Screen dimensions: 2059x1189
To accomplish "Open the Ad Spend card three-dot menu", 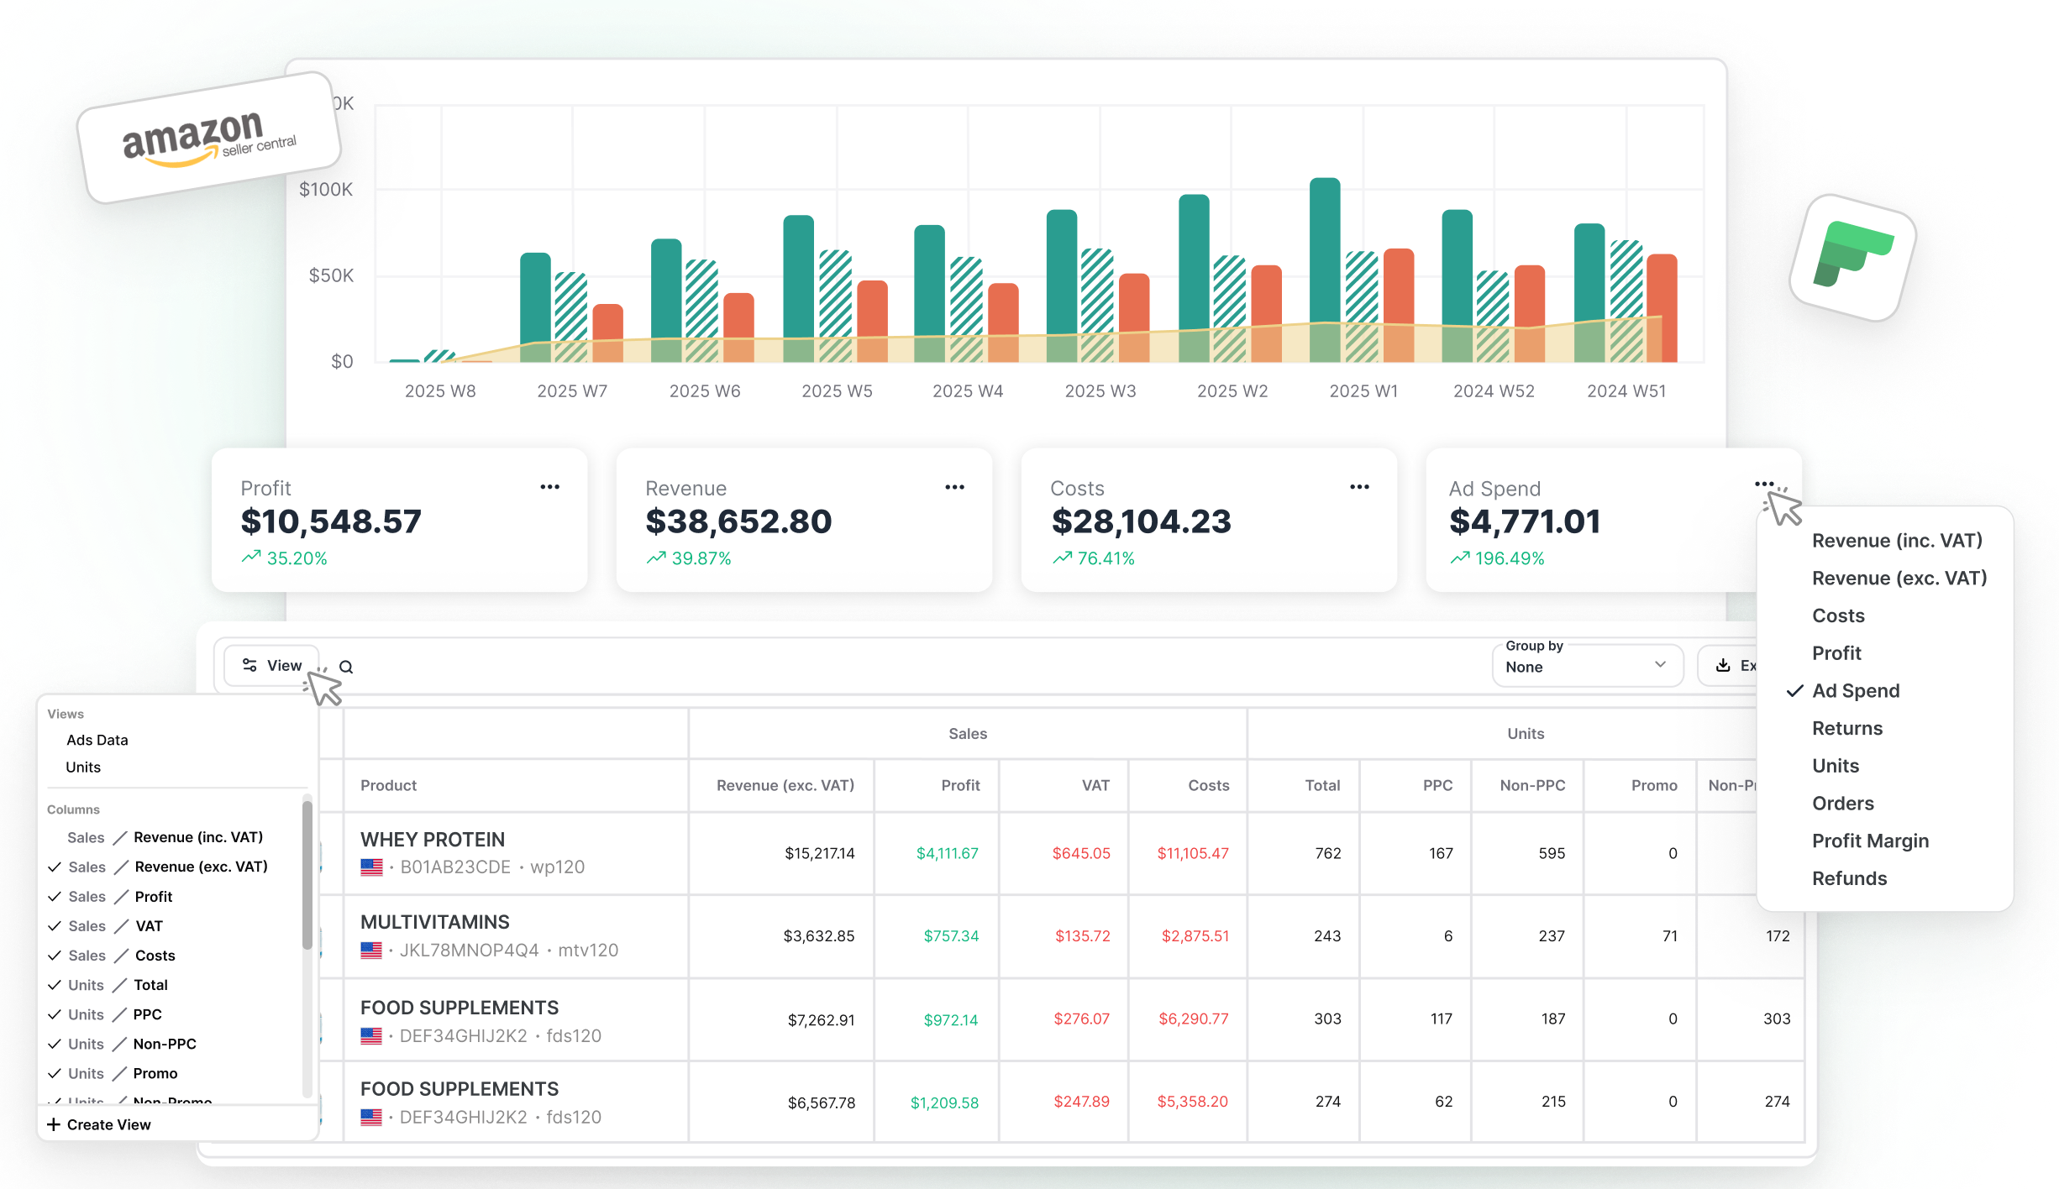I will [1764, 485].
